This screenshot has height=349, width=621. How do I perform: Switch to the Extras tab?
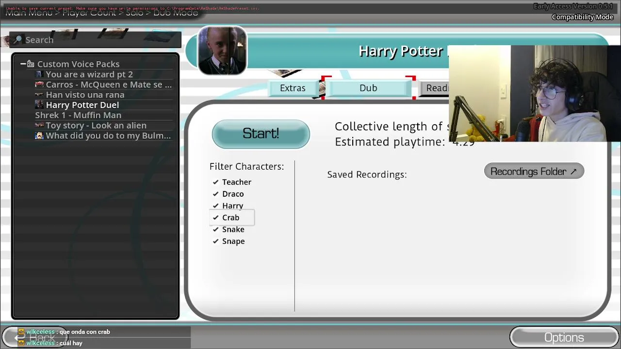click(x=293, y=88)
